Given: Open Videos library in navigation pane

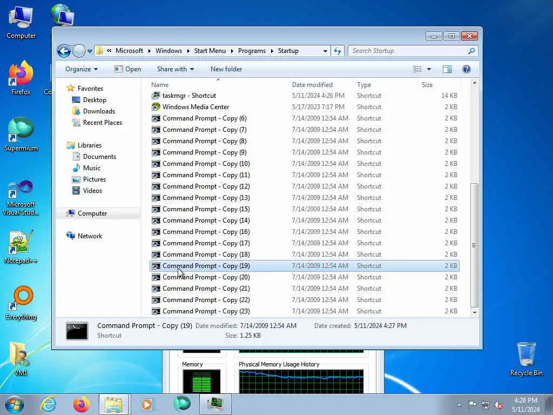Looking at the screenshot, I should 92,191.
